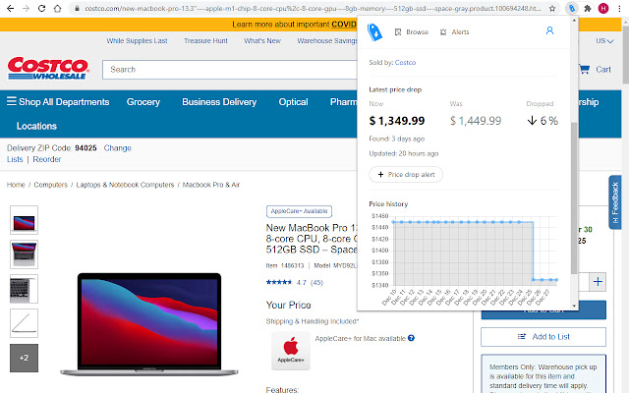This screenshot has width=629, height=393.
Task: Click While Supplies Last link
Action: (137, 41)
